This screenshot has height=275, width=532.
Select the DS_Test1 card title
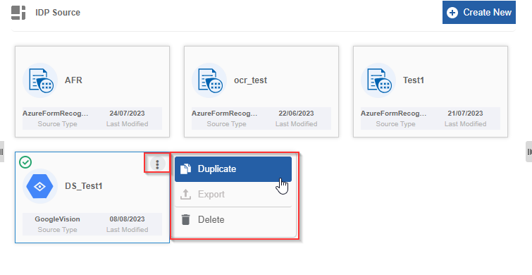point(83,186)
